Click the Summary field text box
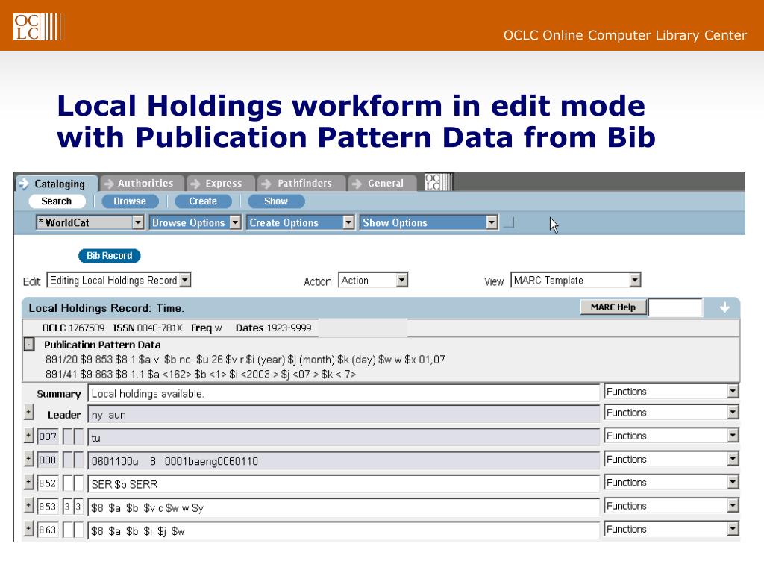The width and height of the screenshot is (764, 573). (343, 393)
